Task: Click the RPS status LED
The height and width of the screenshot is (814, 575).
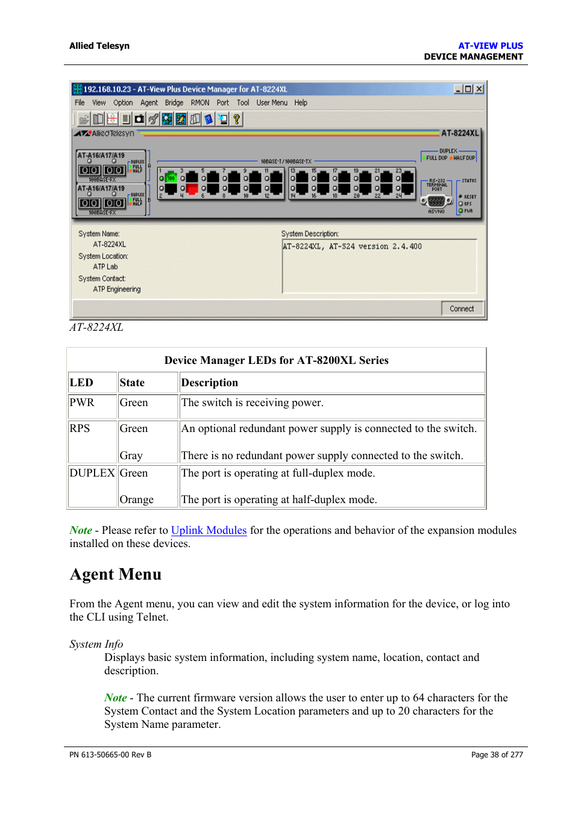Action: 461,204
